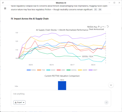122x112 pixels.
Task: Toggle AVGO series in chart legend
Action: (x=51, y=70)
